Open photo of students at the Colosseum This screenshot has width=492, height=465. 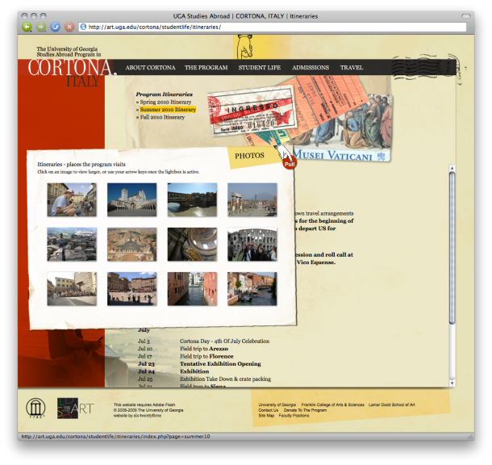pos(252,245)
